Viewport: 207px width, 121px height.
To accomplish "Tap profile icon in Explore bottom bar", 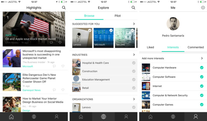I will click(x=126, y=117).
